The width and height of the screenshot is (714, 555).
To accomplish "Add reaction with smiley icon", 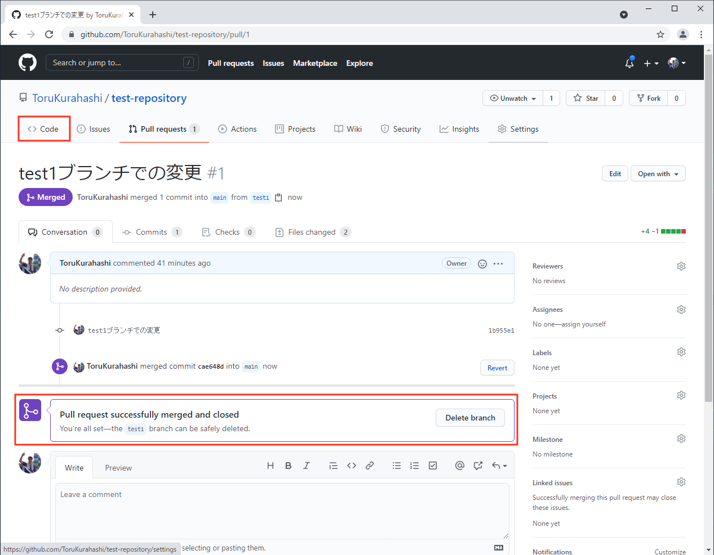I will pos(482,263).
